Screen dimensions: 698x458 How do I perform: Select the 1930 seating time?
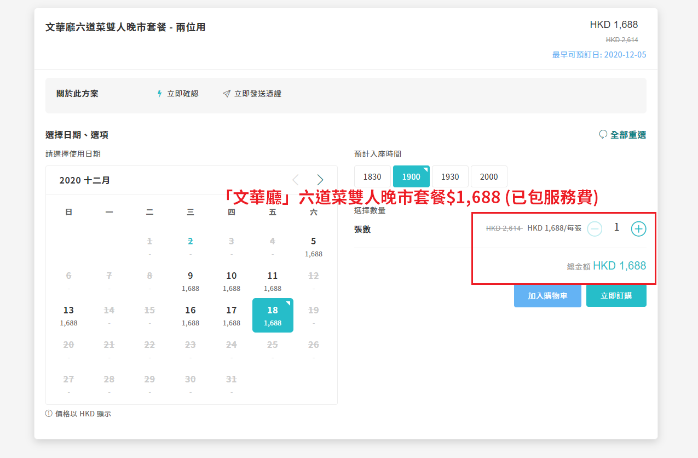450,176
